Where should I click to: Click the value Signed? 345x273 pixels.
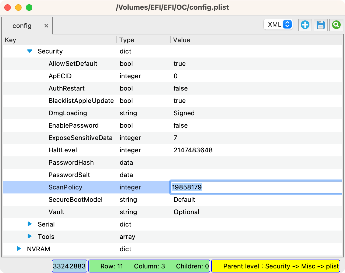[x=184, y=113]
